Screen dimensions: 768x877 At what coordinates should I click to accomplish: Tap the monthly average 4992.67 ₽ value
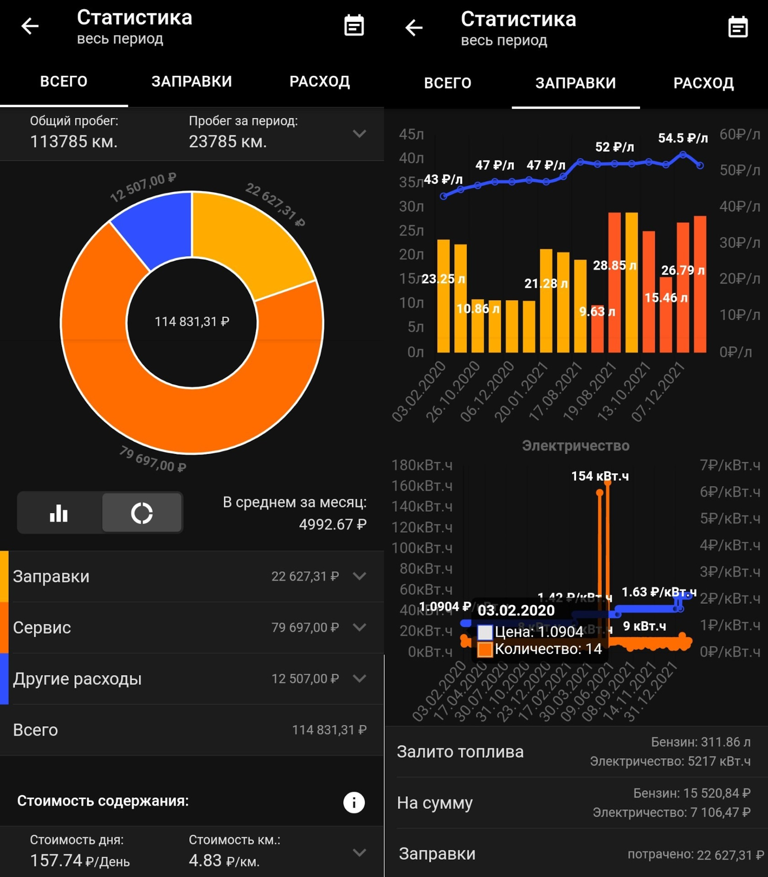coord(333,524)
